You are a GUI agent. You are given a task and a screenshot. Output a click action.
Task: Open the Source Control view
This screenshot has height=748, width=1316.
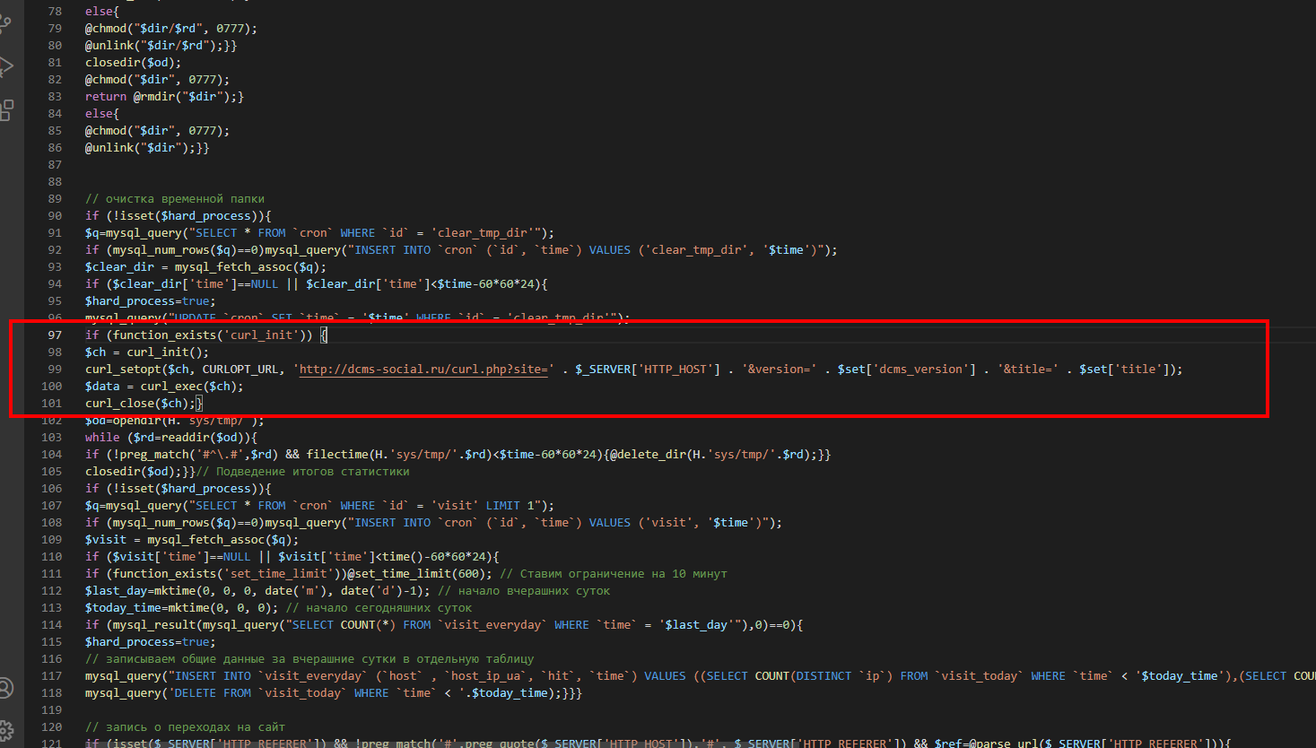6,22
